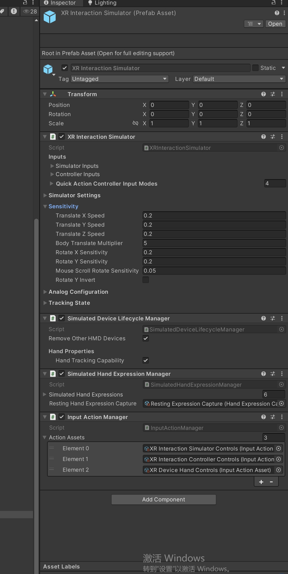Disable Simulated Hand Expression Manager component checkbox
288x574 pixels.
tap(62, 374)
